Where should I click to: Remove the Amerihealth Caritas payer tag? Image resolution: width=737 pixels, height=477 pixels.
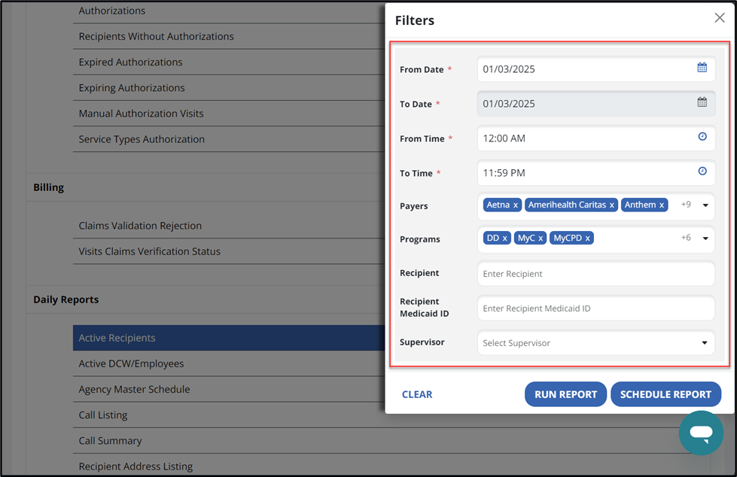612,205
